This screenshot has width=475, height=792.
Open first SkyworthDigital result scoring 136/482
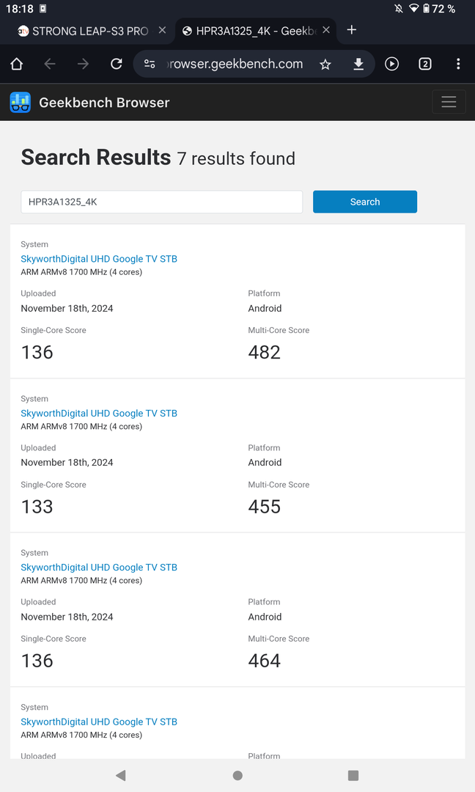99,259
